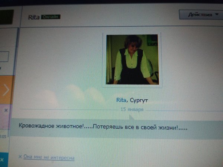Click the right chevron on orange sidebar panel
This screenshot has width=223, height=167.
point(6,89)
